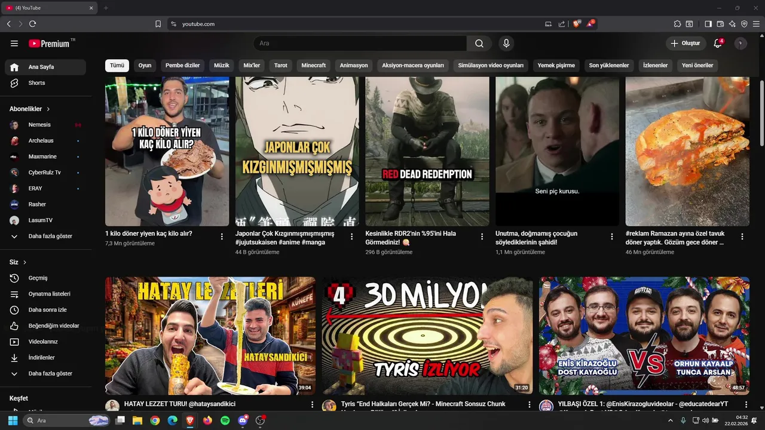
Task: Click the search magnifier button
Action: click(x=479, y=44)
